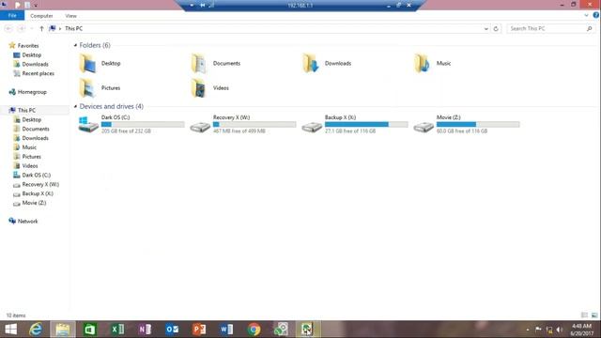Screen dimensions: 601x338
Task: Open File Explorer taskbar icon
Action: 63,330
